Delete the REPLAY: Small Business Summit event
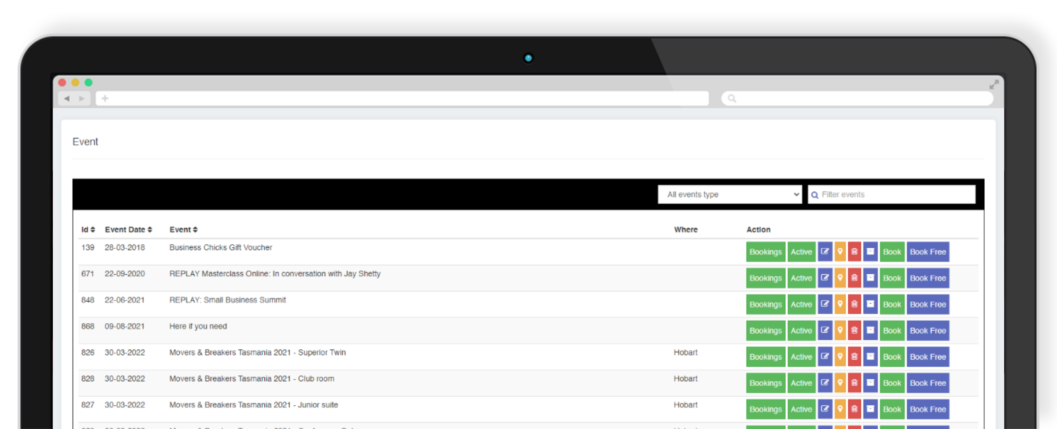 pos(854,304)
